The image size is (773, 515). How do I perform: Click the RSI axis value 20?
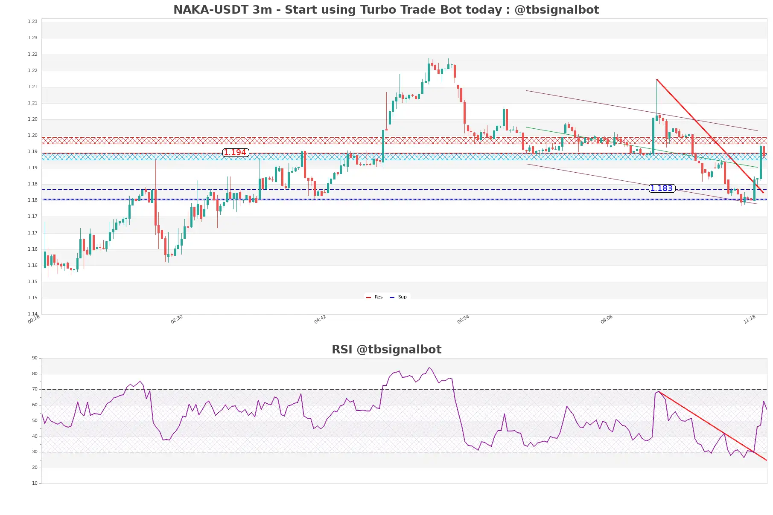35,468
